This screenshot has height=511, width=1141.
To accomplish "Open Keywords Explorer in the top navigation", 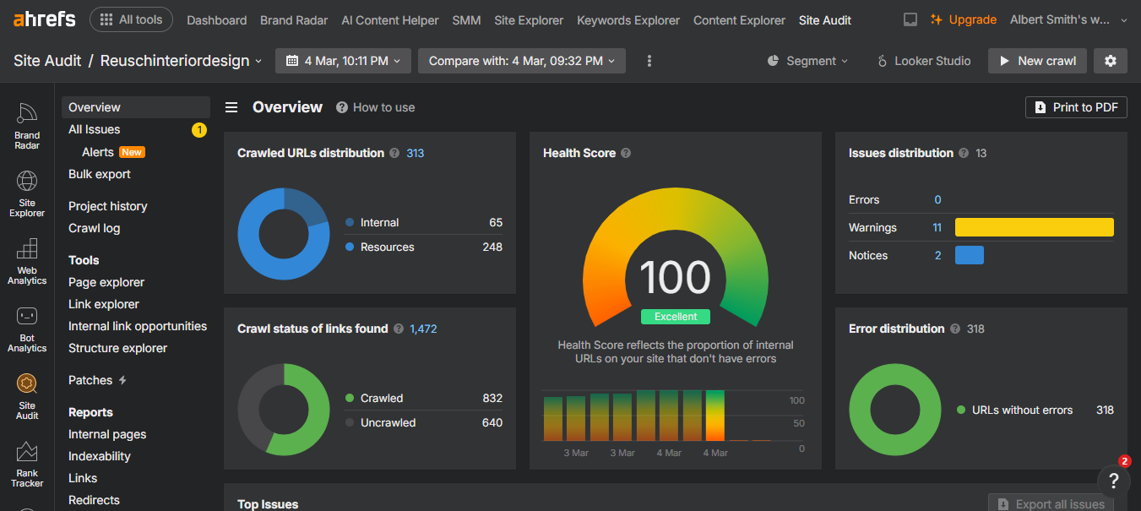I will (x=628, y=20).
